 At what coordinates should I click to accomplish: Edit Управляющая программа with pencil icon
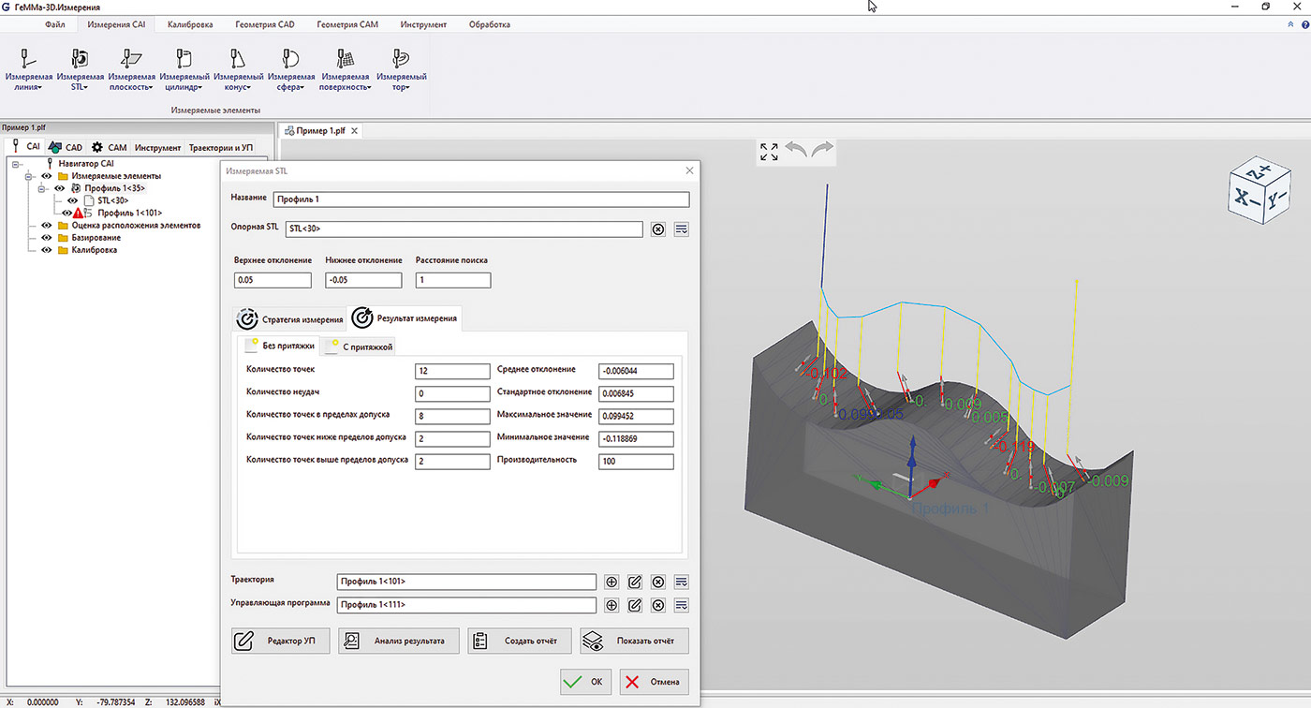[x=634, y=605]
